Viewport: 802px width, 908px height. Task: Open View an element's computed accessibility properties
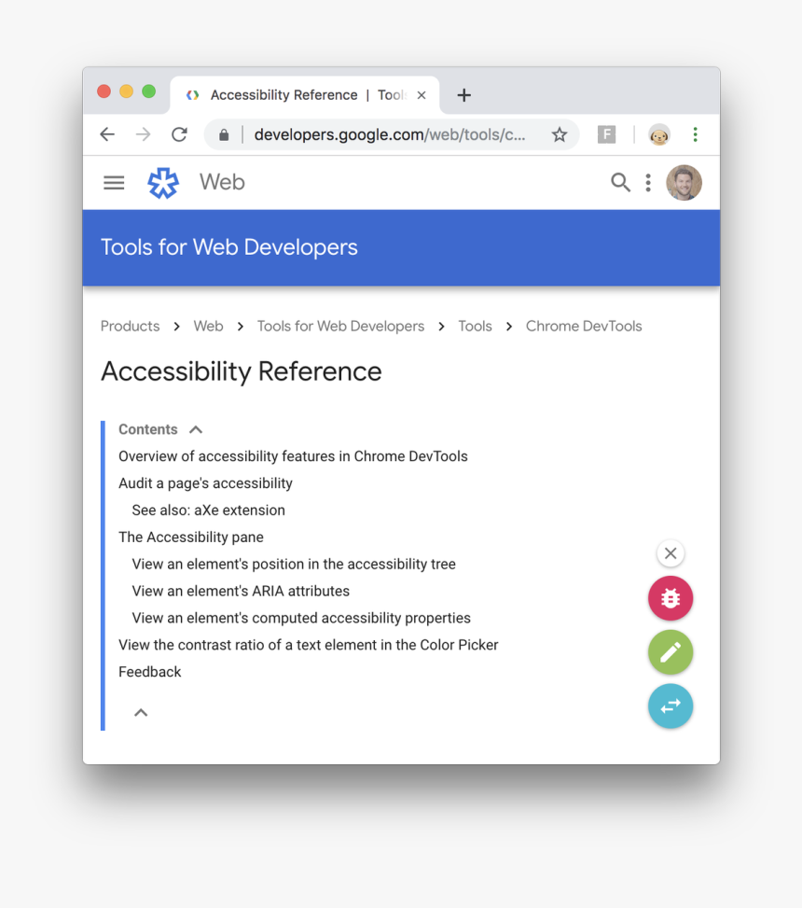tap(301, 618)
